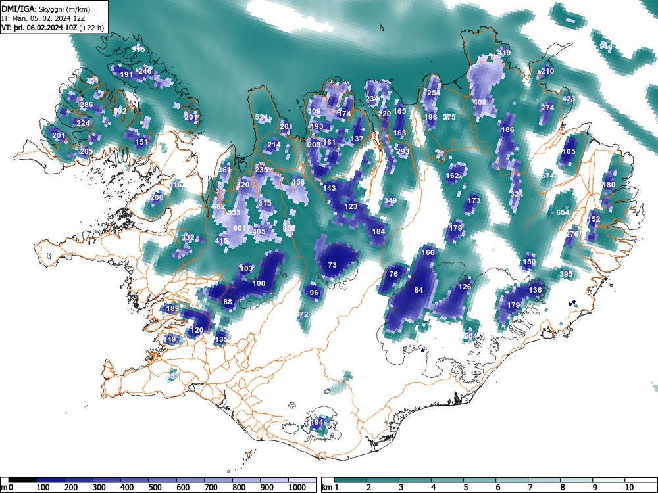The width and height of the screenshot is (658, 493).
Task: Click the map value 915 in the northwest
Action: pos(138,49)
